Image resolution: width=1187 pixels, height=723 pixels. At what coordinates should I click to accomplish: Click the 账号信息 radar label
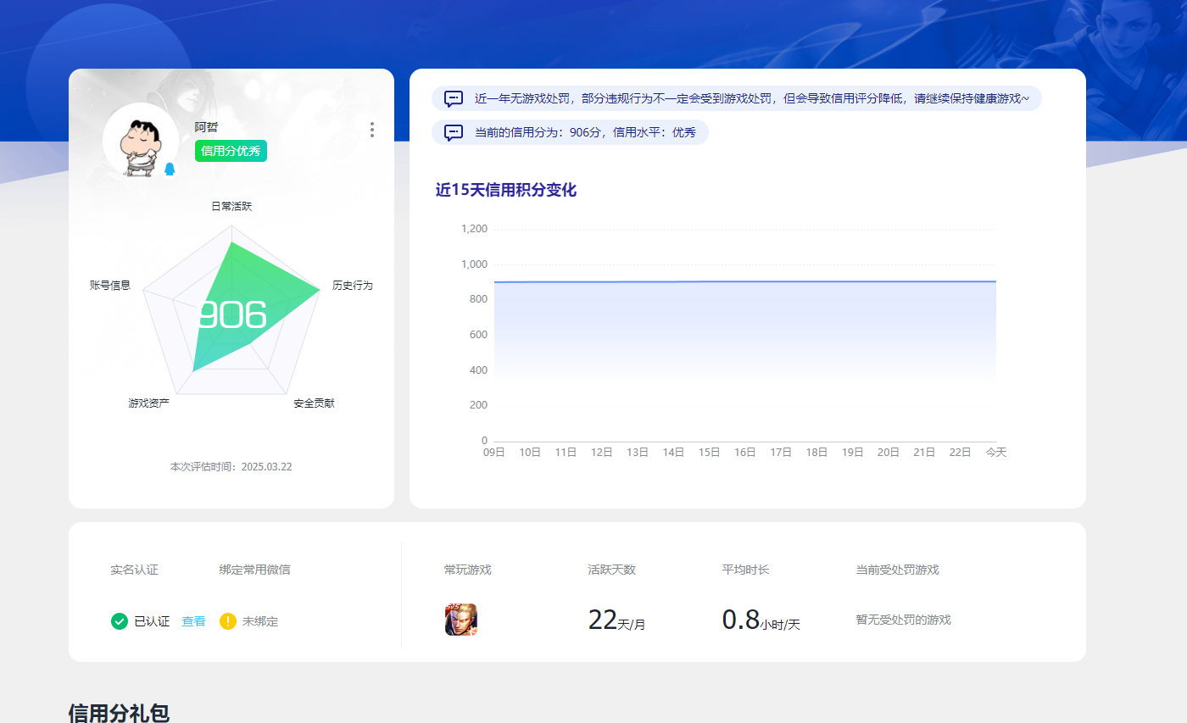coord(110,285)
